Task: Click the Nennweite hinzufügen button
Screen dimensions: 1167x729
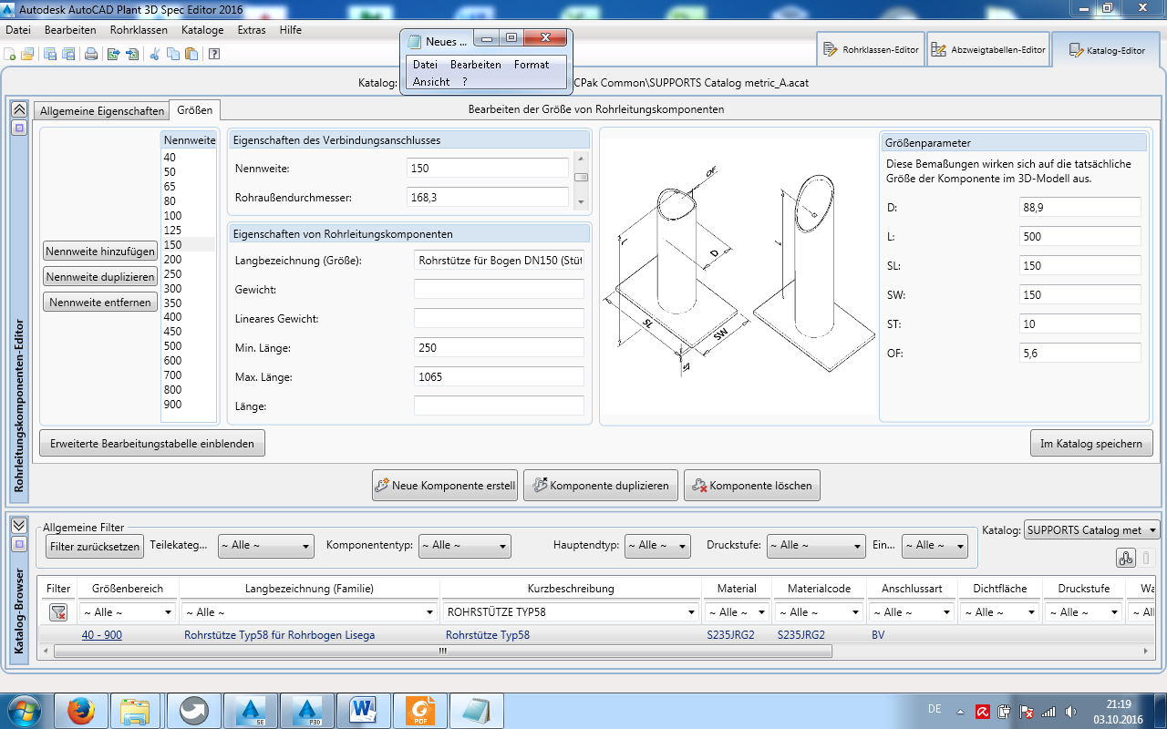Action: (x=100, y=251)
